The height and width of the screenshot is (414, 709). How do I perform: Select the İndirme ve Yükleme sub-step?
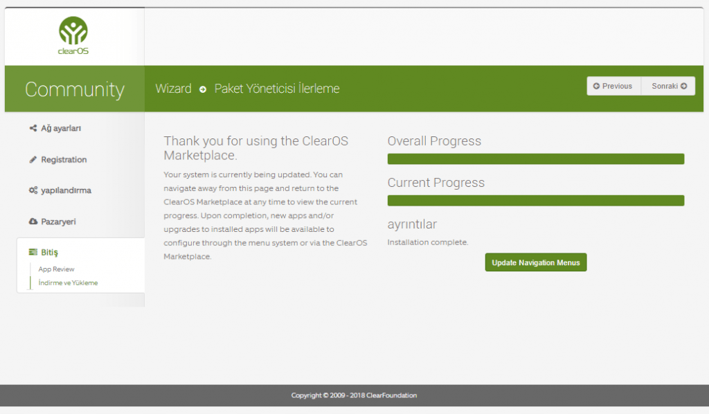[68, 282]
